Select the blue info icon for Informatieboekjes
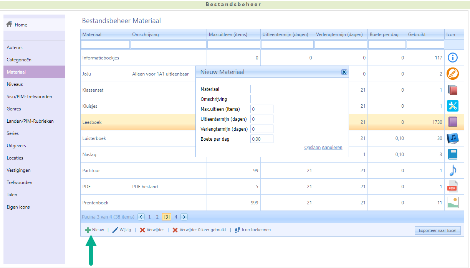This screenshot has height=268, width=470. point(453,58)
